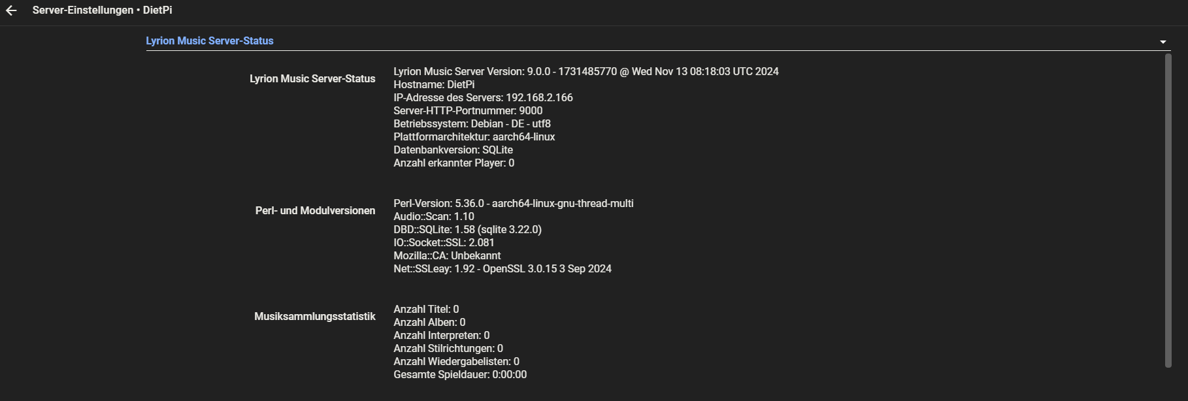Click 'Datenbankversion: SQLite'
The width and height of the screenshot is (1188, 401).
click(x=453, y=150)
